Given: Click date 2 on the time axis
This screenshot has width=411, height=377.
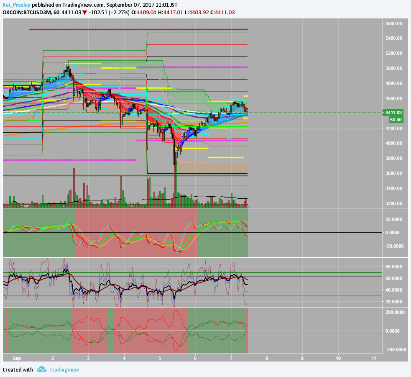Looking at the screenshot, I should coord(52,358).
